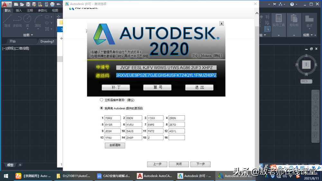
Task: Click the Exit (退出) button in keygen
Action: (x=199, y=87)
